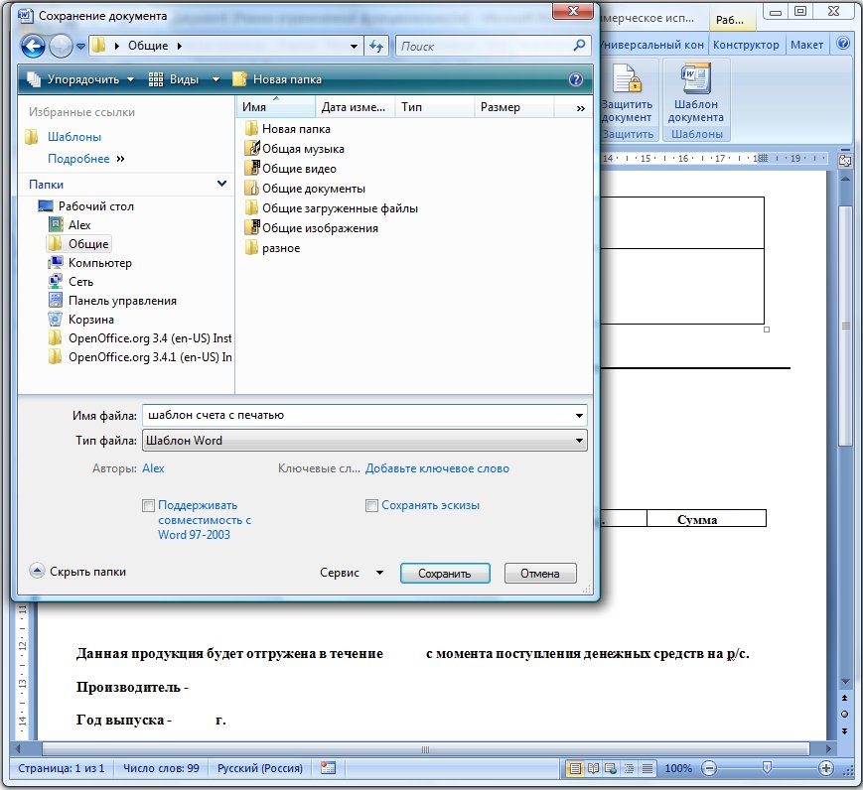The width and height of the screenshot is (863, 790).
Task: Sort by the Дата изме... column header
Action: tap(355, 107)
